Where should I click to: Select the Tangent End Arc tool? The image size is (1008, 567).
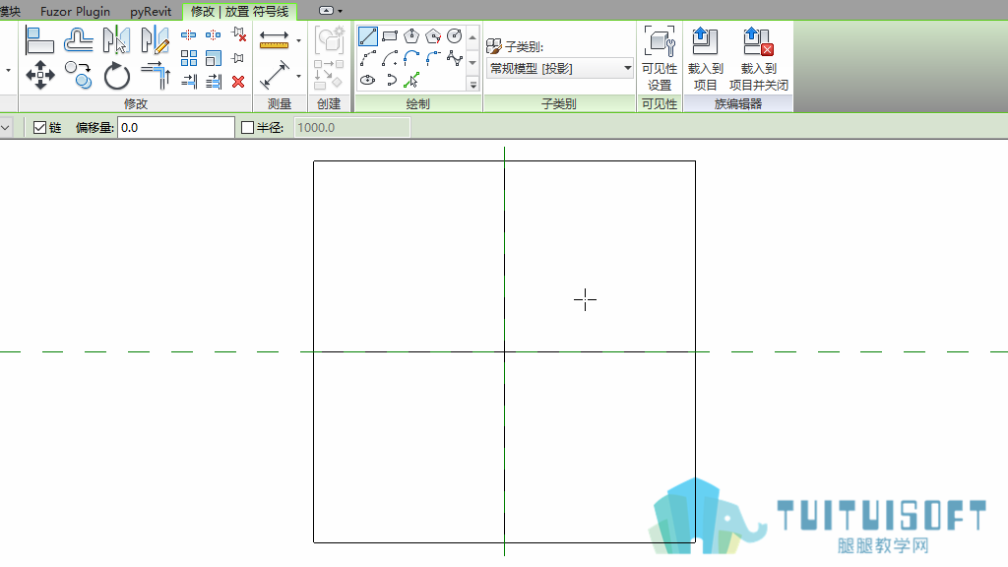click(411, 58)
